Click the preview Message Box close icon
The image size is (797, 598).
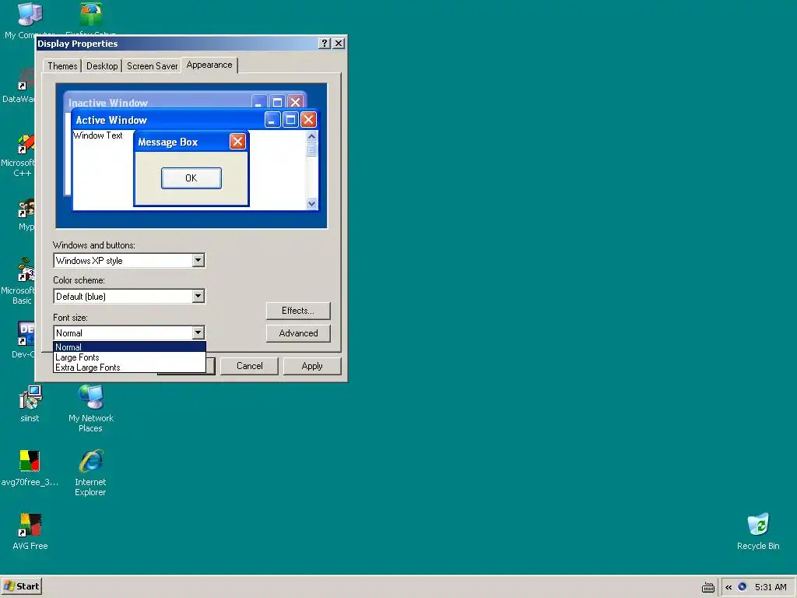coord(237,142)
